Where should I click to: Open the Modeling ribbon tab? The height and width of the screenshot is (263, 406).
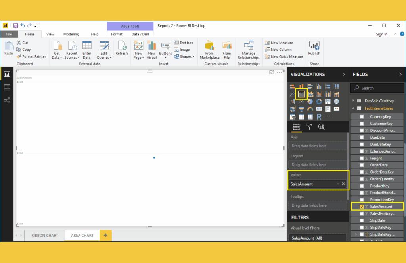[71, 34]
